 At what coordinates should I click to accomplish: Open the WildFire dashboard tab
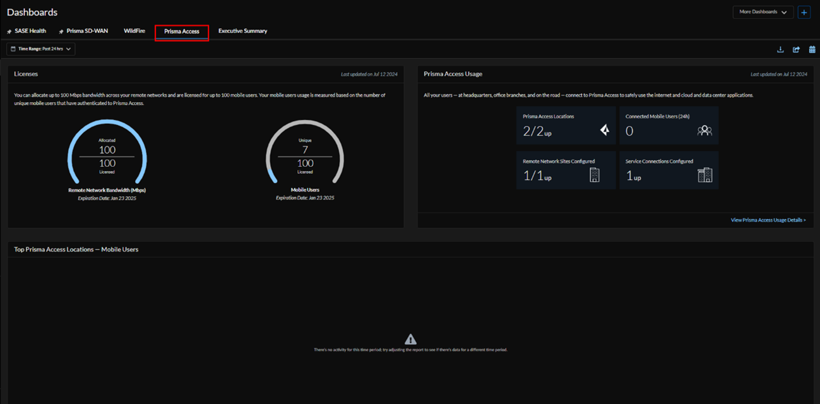coord(134,31)
